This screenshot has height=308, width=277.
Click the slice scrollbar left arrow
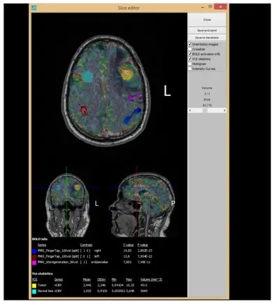pyautogui.click(x=190, y=111)
